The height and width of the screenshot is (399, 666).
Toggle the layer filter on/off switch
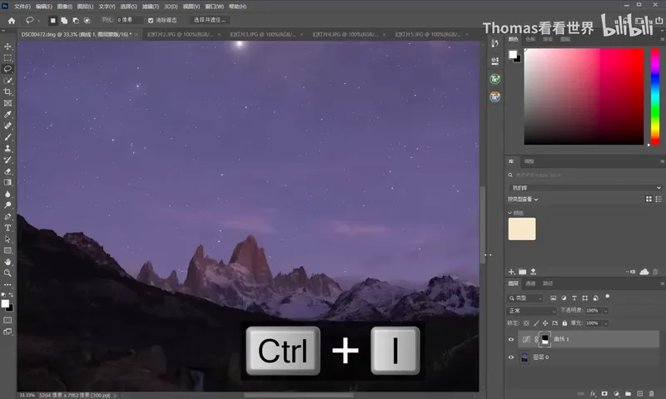click(x=608, y=297)
